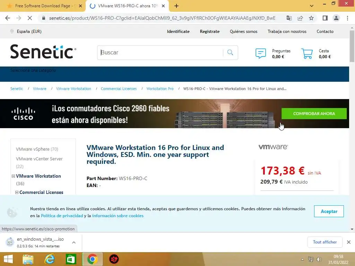This screenshot has width=355, height=266.
Task: Click the Chrome taskbar icon
Action: coord(92,259)
